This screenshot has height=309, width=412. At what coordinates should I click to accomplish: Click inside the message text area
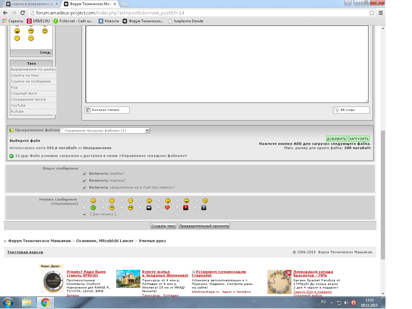click(x=227, y=64)
